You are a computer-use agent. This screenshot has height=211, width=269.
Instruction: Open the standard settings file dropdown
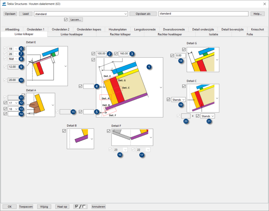click(x=126, y=14)
